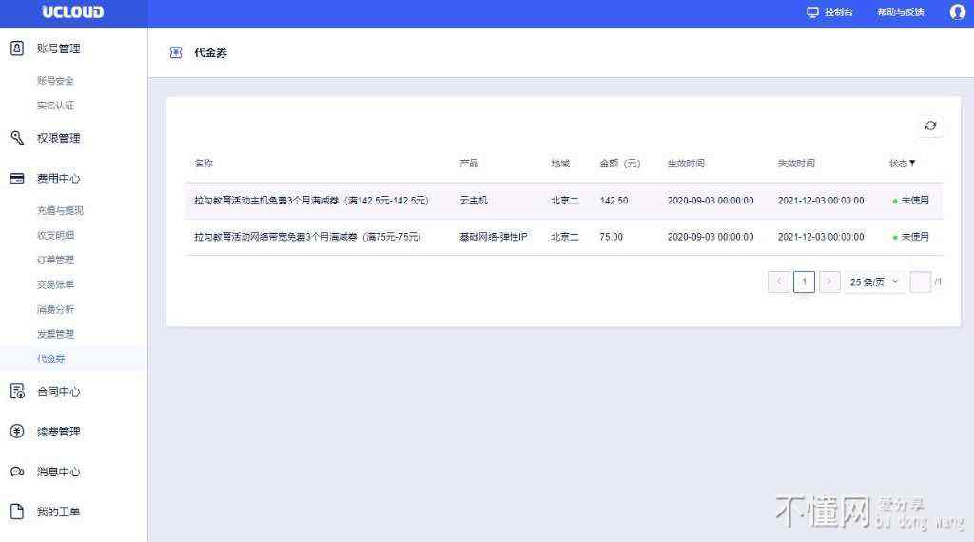
Task: Navigate to 订单管理 in sidebar
Action: click(x=55, y=260)
